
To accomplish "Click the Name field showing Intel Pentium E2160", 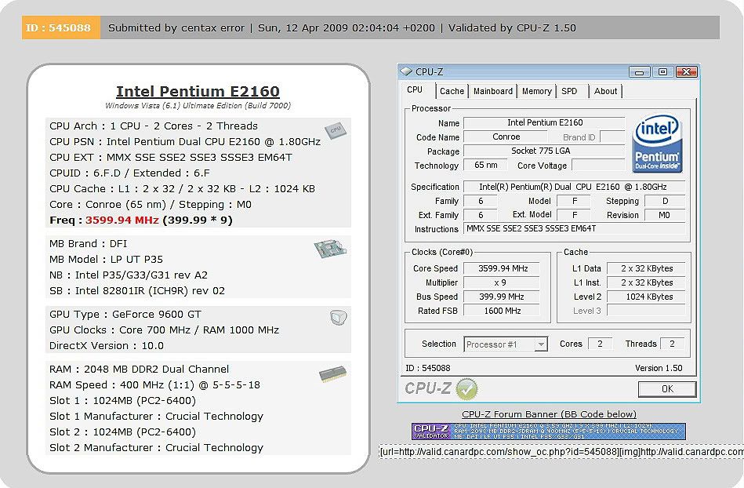I will pos(544,122).
